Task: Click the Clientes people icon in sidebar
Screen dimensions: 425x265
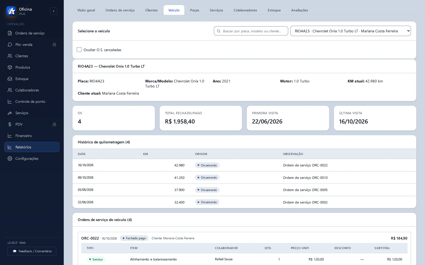Action: (10, 56)
